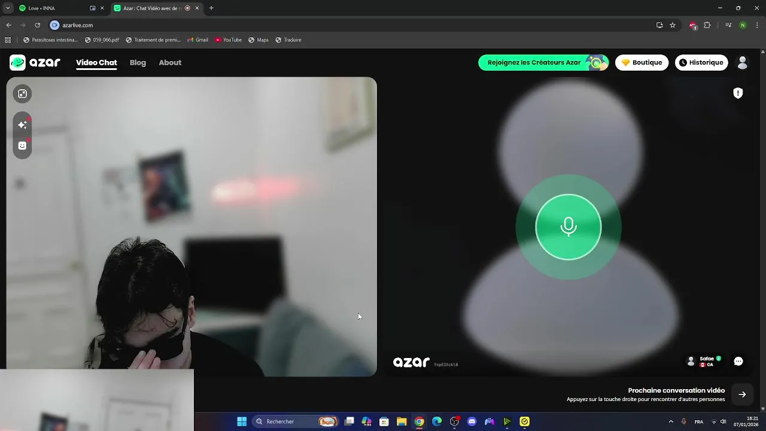Click the Azar logo in the header

(35, 62)
